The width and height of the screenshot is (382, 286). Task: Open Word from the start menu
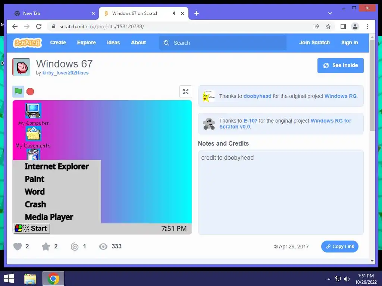coord(35,192)
